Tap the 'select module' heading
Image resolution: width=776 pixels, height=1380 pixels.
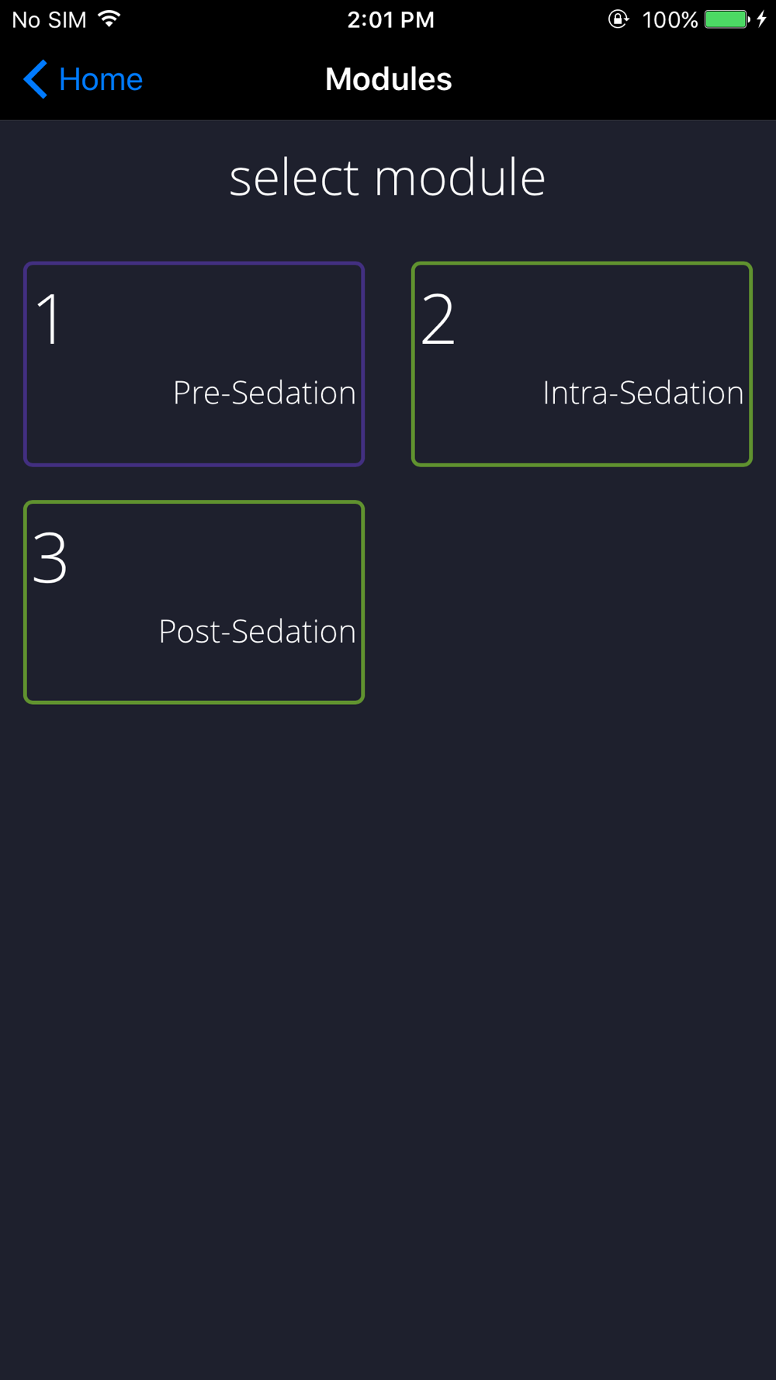pos(387,178)
